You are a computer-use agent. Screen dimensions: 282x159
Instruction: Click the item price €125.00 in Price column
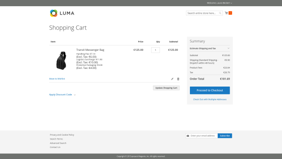click(x=138, y=50)
